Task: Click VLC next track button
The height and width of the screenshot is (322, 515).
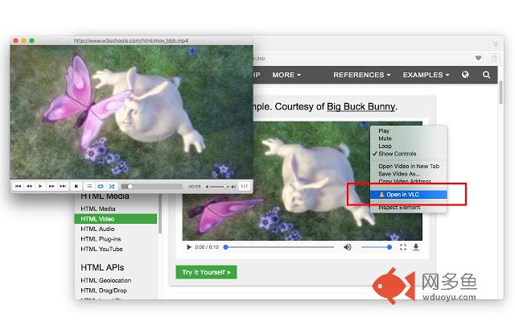Action: 63,186
